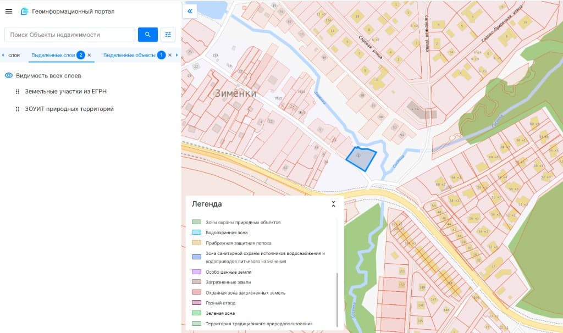Focus the Поиск Объекты недвижимости field

pyautogui.click(x=70, y=35)
